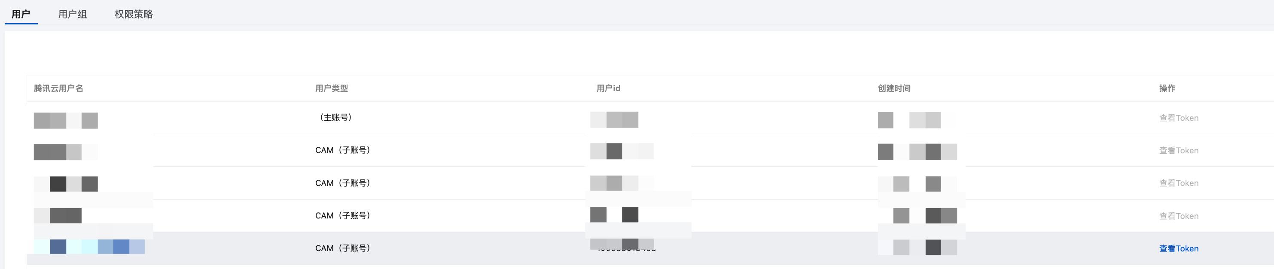The height and width of the screenshot is (269, 1274).
Task: Click 查看Token in the second CAM row
Action: tap(1178, 183)
